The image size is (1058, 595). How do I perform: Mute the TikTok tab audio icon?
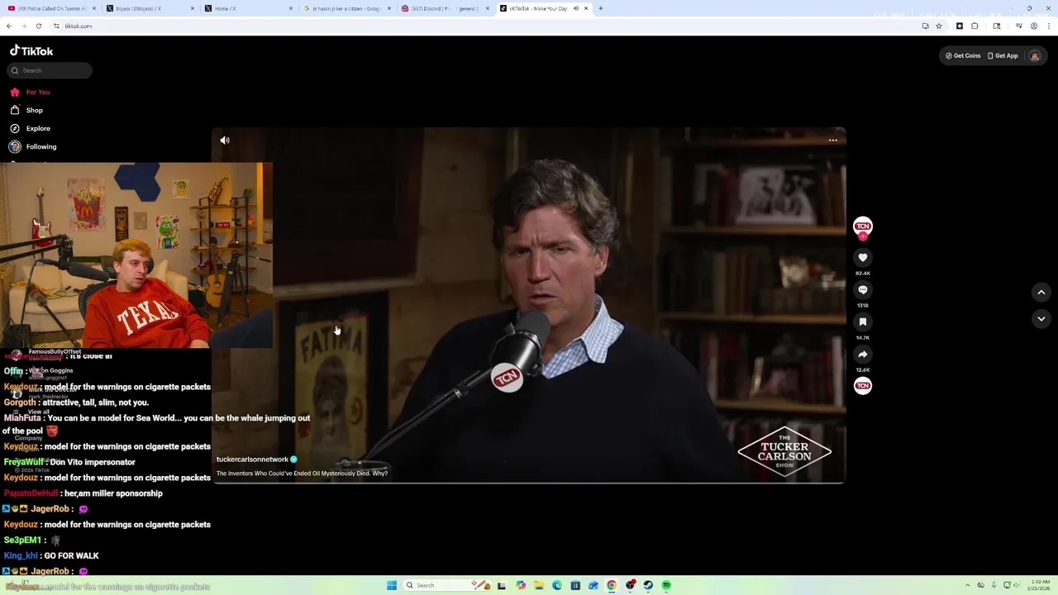(576, 8)
